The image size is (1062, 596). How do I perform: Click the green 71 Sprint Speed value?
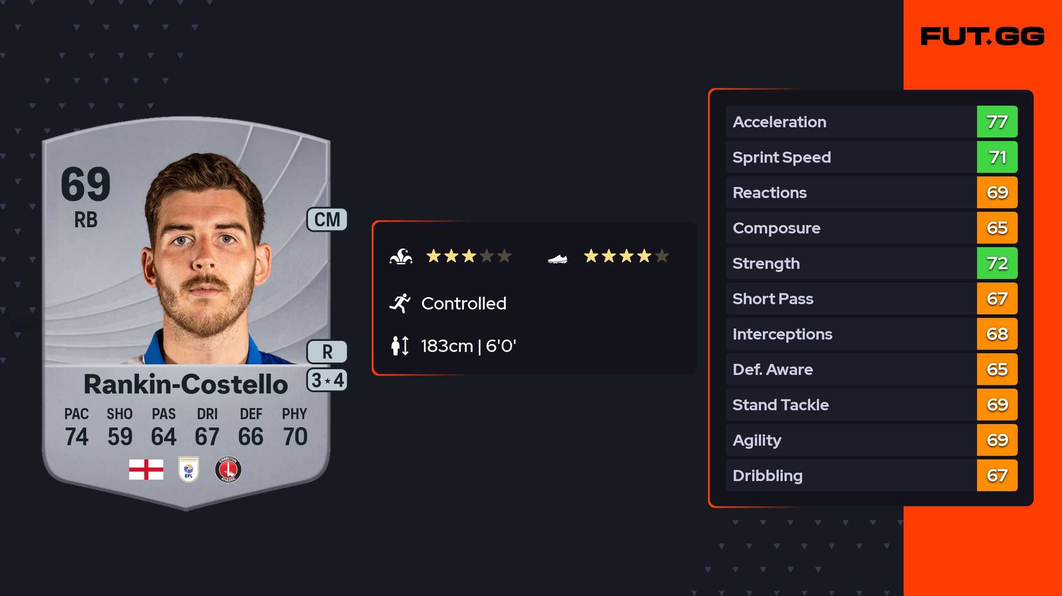tap(997, 157)
